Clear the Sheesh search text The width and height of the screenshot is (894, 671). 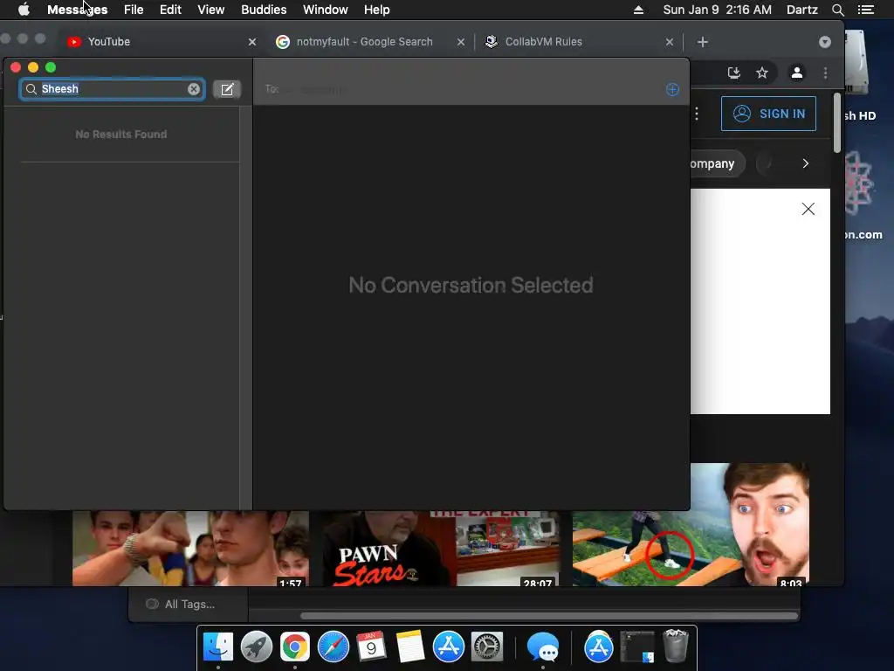(194, 89)
